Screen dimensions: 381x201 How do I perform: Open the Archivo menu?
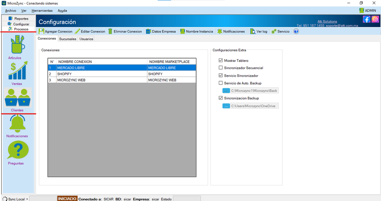(x=11, y=11)
